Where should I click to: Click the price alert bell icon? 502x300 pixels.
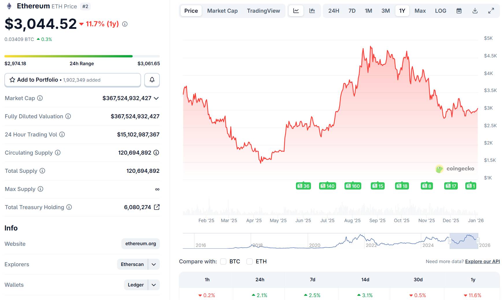[152, 80]
